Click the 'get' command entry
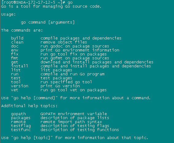 click(14, 62)
